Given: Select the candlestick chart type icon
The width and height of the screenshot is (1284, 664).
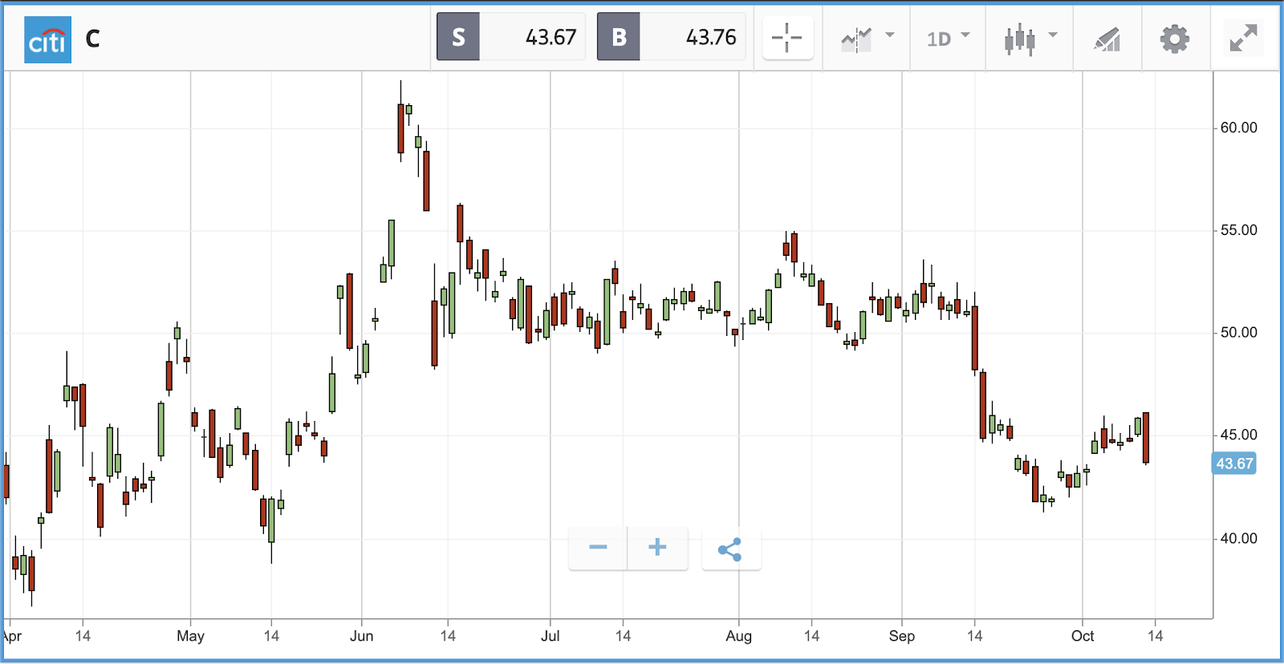Looking at the screenshot, I should 1020,39.
